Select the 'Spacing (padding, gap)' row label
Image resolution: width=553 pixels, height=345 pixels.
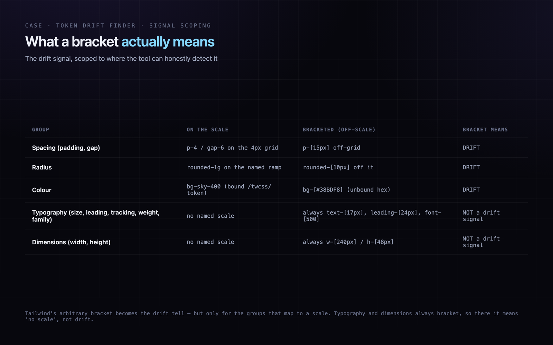[x=66, y=148]
